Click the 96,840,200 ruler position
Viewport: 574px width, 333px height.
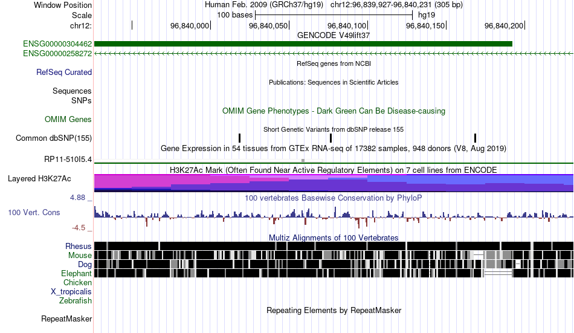[504, 25]
